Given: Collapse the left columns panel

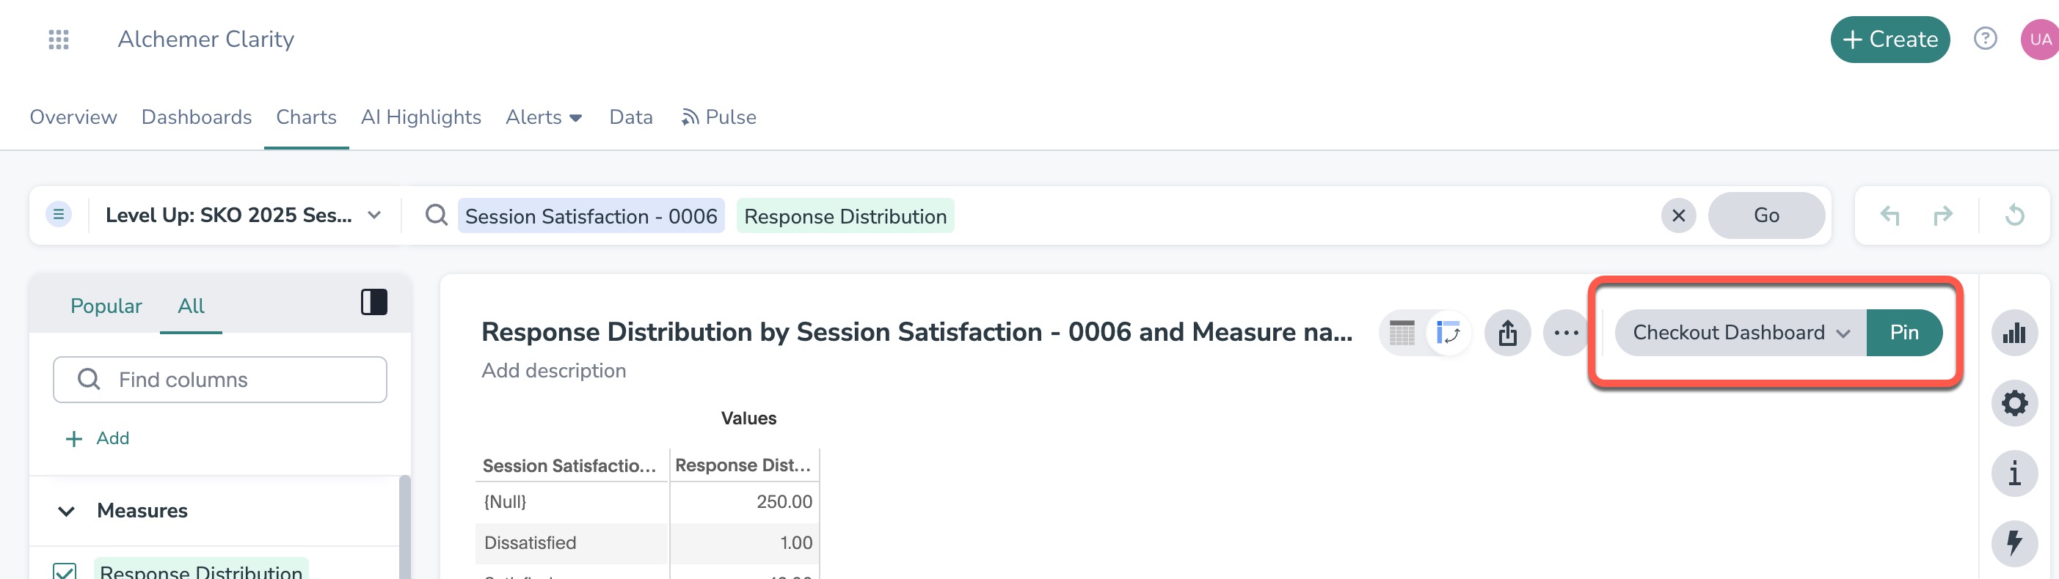Looking at the screenshot, I should coord(373,302).
